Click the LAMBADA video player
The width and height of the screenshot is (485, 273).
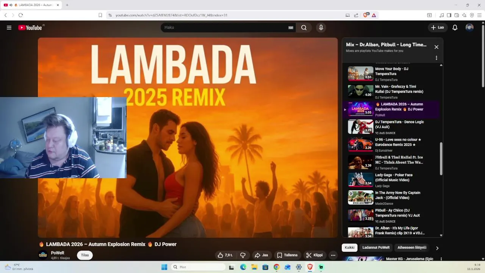tap(188, 137)
